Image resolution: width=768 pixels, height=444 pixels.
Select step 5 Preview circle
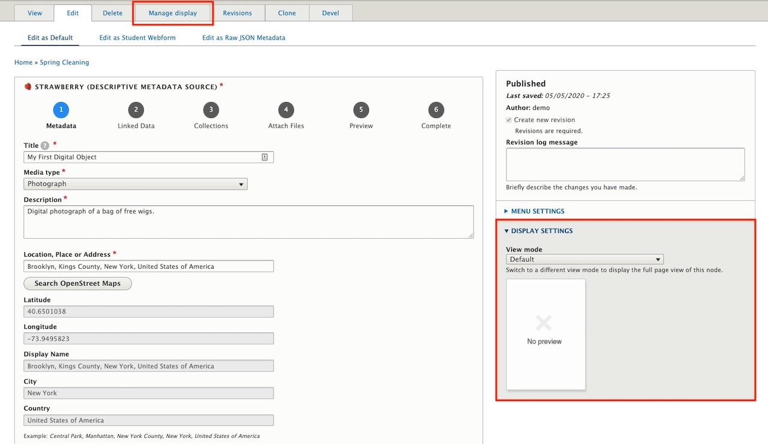point(361,110)
